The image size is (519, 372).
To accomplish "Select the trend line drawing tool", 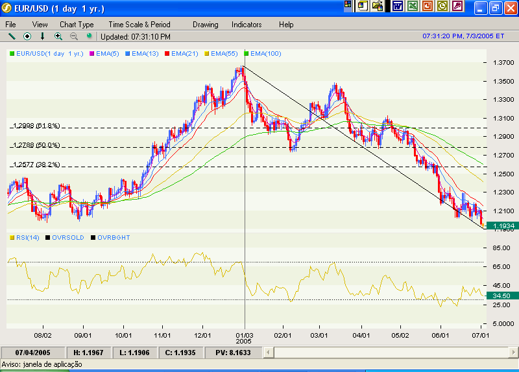I will (12, 36).
